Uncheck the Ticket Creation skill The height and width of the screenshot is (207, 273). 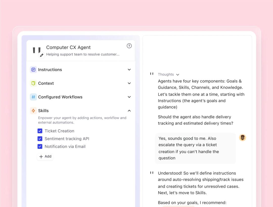(x=40, y=131)
